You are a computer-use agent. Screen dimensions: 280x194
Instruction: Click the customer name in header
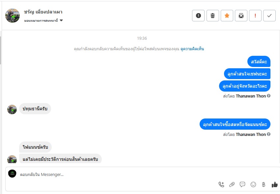coord(43,12)
